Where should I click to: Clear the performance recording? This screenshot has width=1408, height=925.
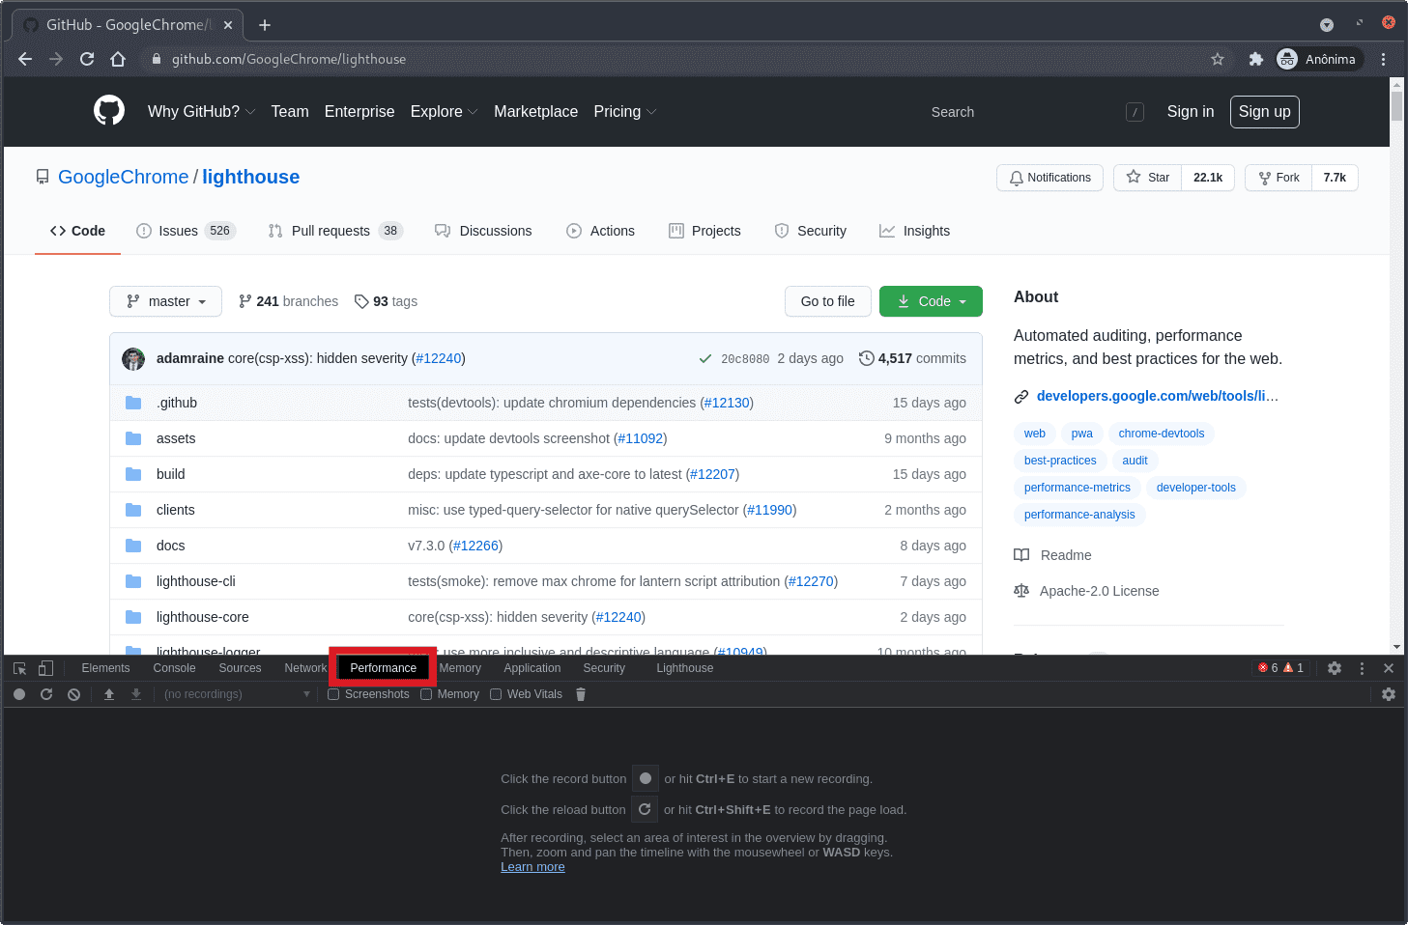click(x=73, y=694)
